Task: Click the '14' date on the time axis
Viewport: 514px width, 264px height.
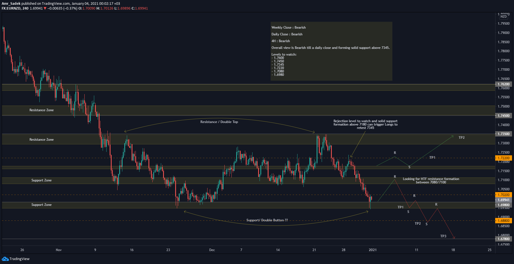Action: pyautogui.click(x=278, y=250)
